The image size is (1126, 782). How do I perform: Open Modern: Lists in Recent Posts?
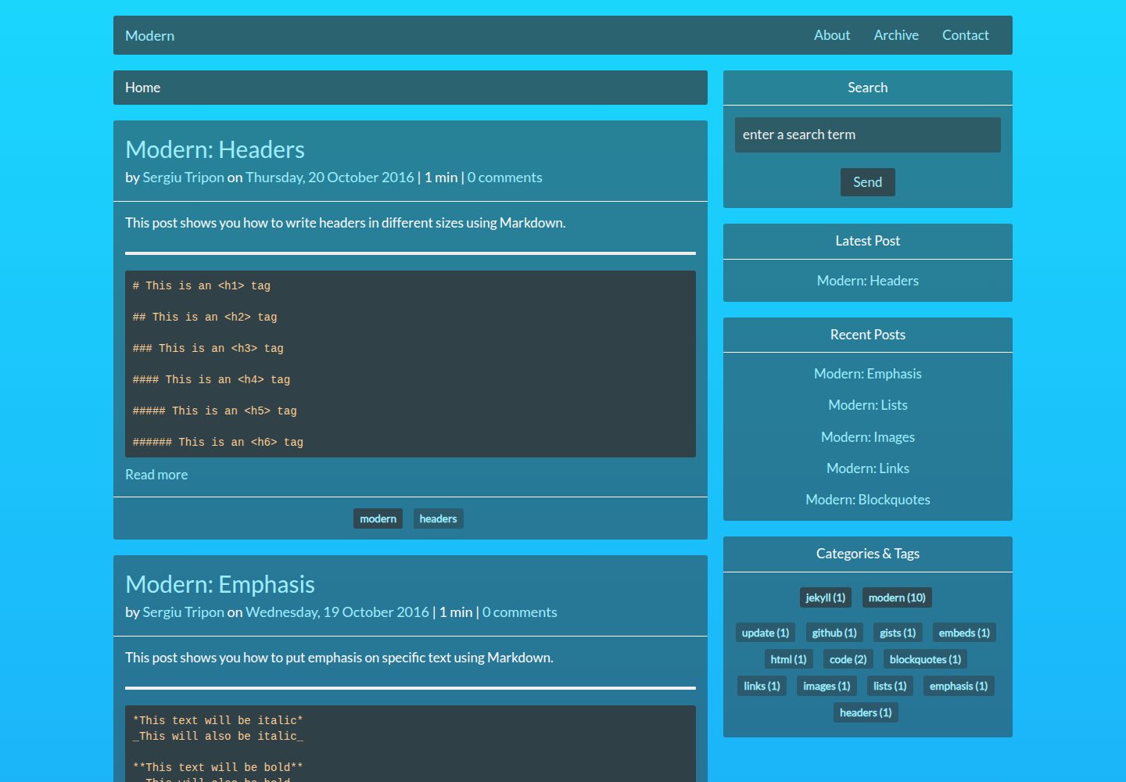pyautogui.click(x=867, y=405)
